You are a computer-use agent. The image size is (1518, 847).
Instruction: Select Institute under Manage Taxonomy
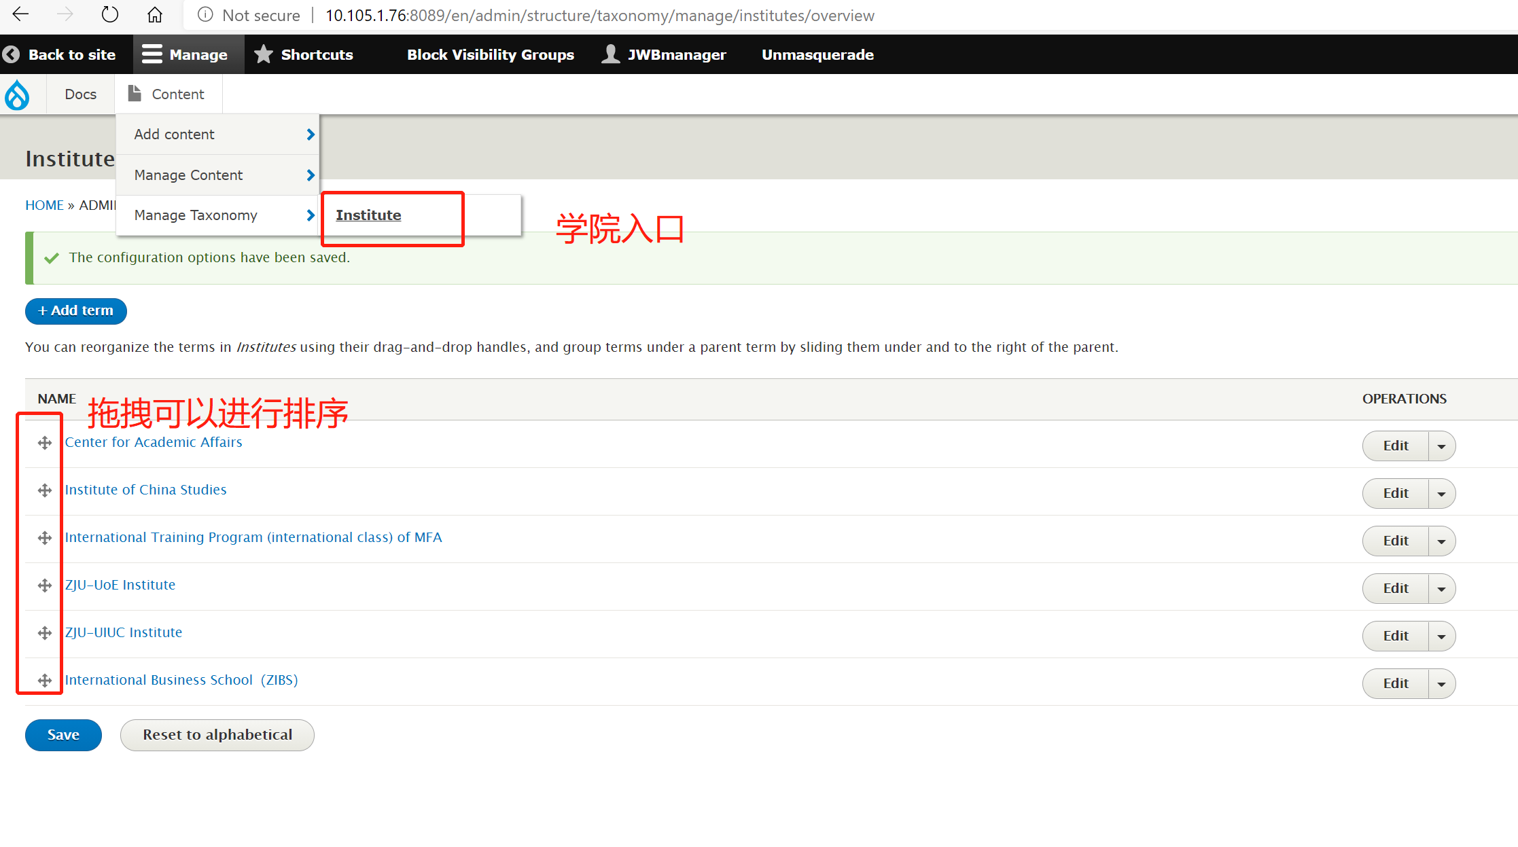click(x=368, y=215)
